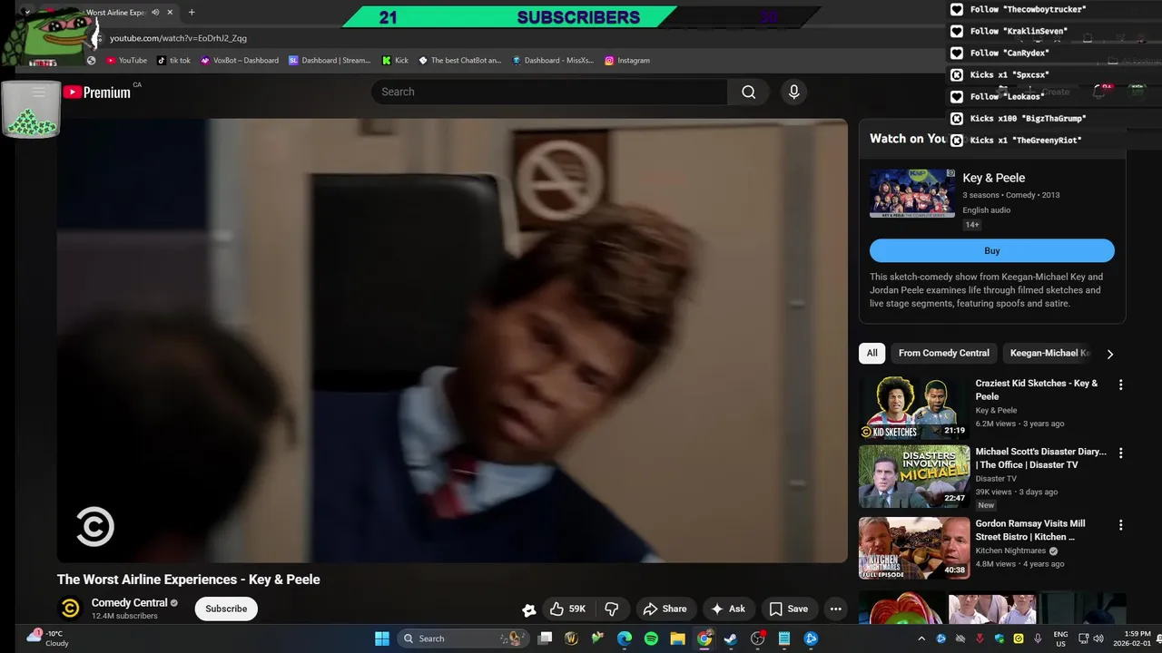Click the browser address bar URL
The width and height of the screenshot is (1162, 653).
pos(178,38)
